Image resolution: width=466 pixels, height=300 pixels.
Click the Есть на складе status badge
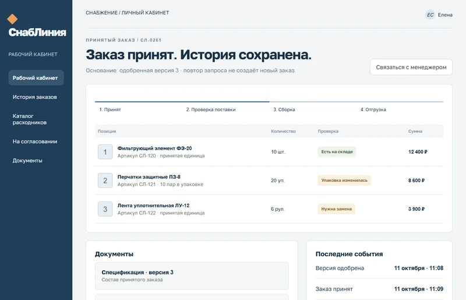337,151
